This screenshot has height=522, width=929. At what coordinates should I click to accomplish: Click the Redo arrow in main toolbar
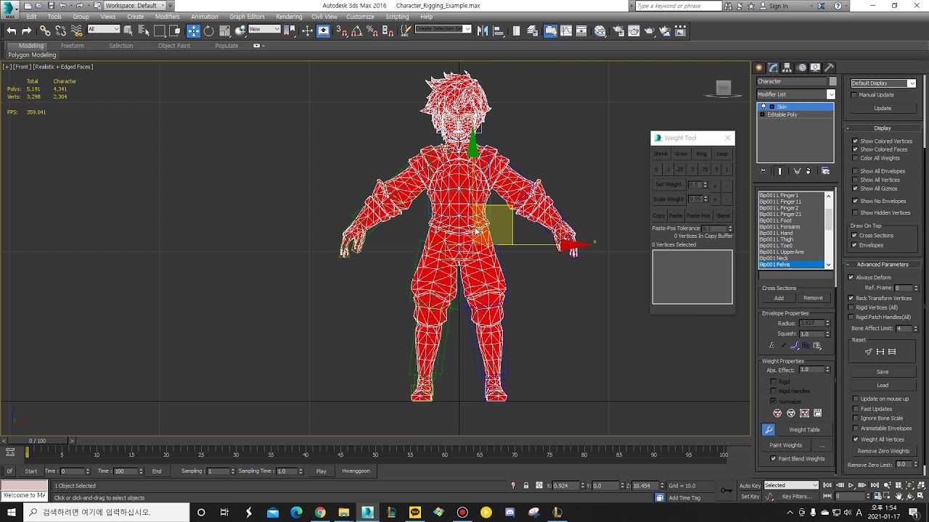tap(27, 30)
